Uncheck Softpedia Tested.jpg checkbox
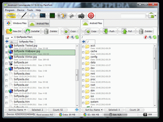 [7, 47]
